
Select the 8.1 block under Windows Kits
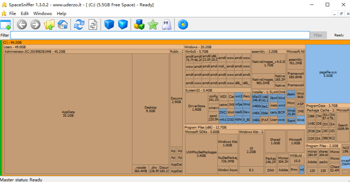[251, 170]
